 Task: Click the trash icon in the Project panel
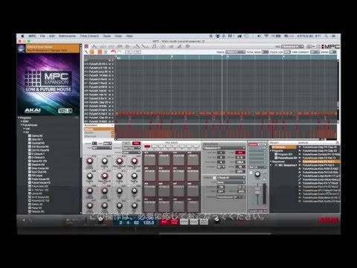click(337, 143)
